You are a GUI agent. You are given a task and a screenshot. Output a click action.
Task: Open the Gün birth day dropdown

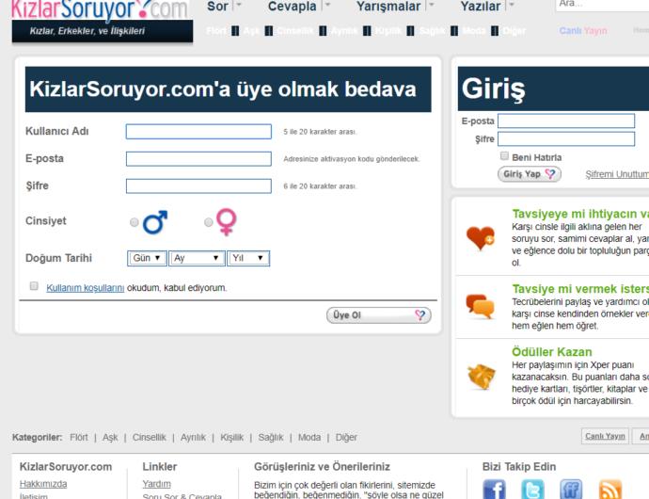(x=147, y=258)
